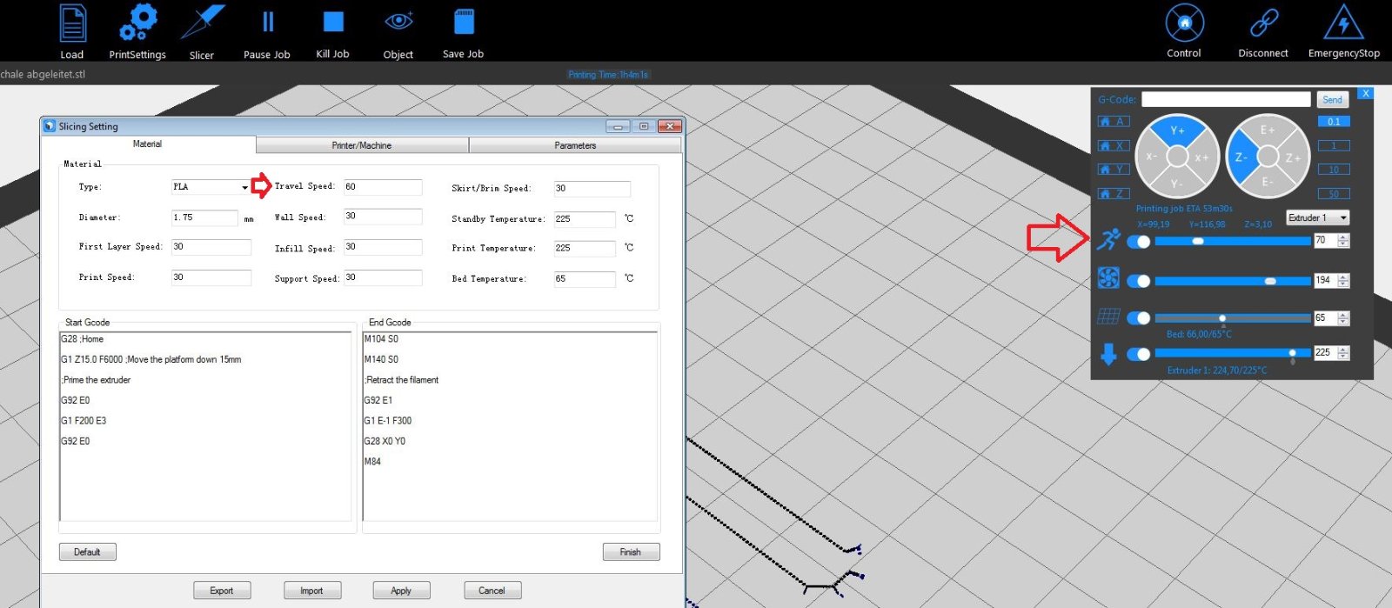Launch the Slicer tool
Viewport: 1392px width, 608px height.
tap(202, 23)
